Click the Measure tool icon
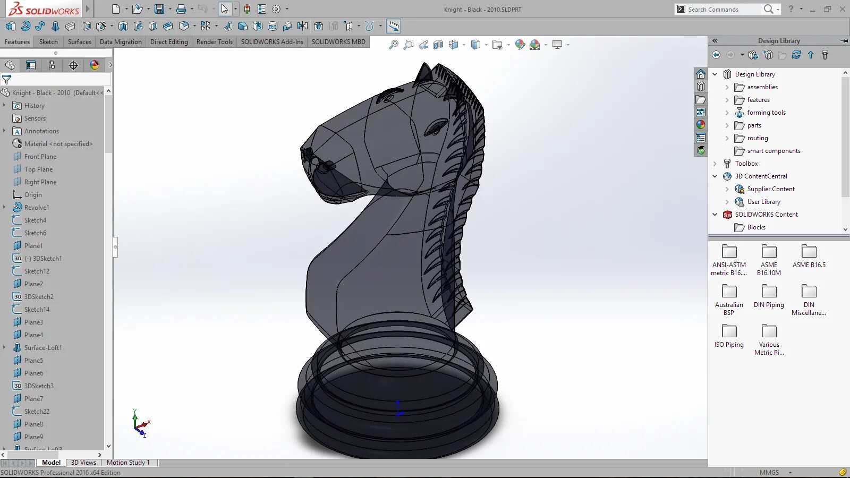Image resolution: width=850 pixels, height=478 pixels. click(394, 26)
